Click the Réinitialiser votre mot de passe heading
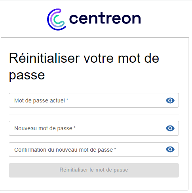 [84, 67]
